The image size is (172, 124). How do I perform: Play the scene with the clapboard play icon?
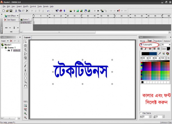(x=102, y=11)
